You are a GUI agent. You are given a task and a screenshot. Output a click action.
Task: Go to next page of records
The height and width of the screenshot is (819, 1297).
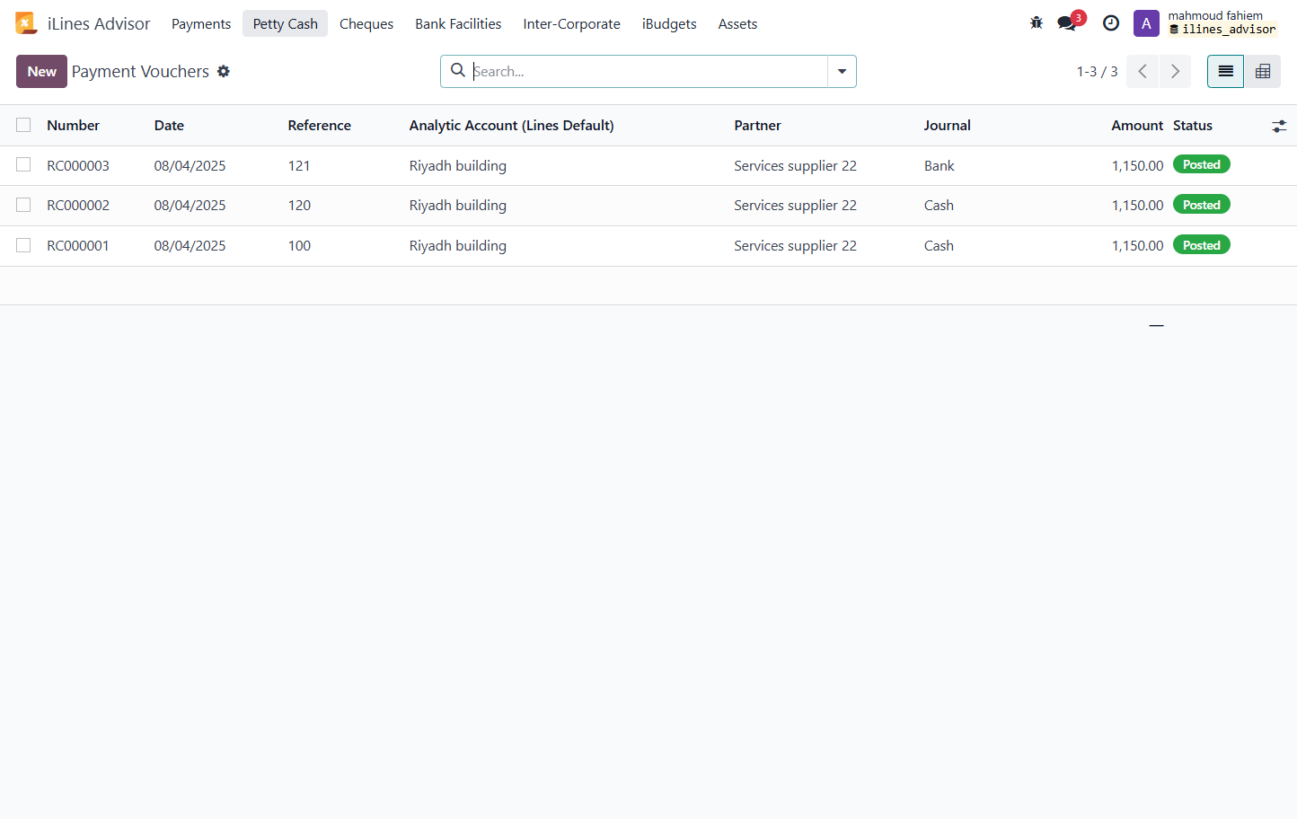click(1175, 72)
